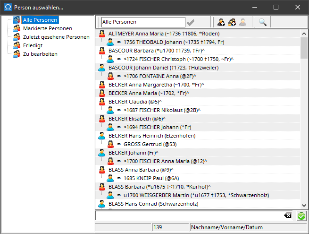Screen dimensions: 309x234
Task: Select Markierte Personen in the sidebar
Action: tap(47, 28)
